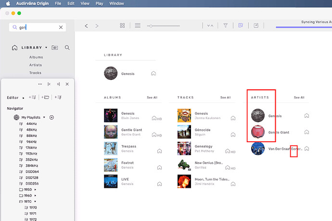This screenshot has width=332, height=221.
Task: Play the Genealogy track by Pat Metheny
Action: (204, 147)
